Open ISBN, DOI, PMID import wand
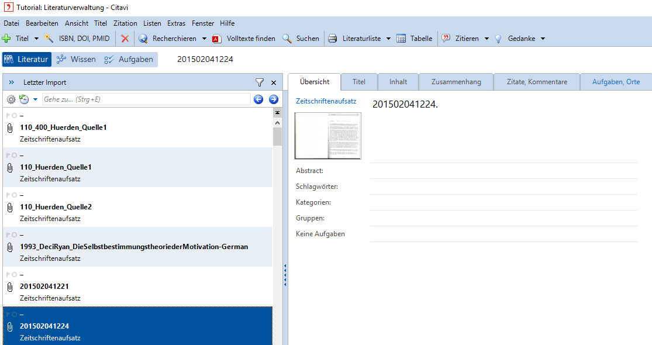 pos(49,39)
